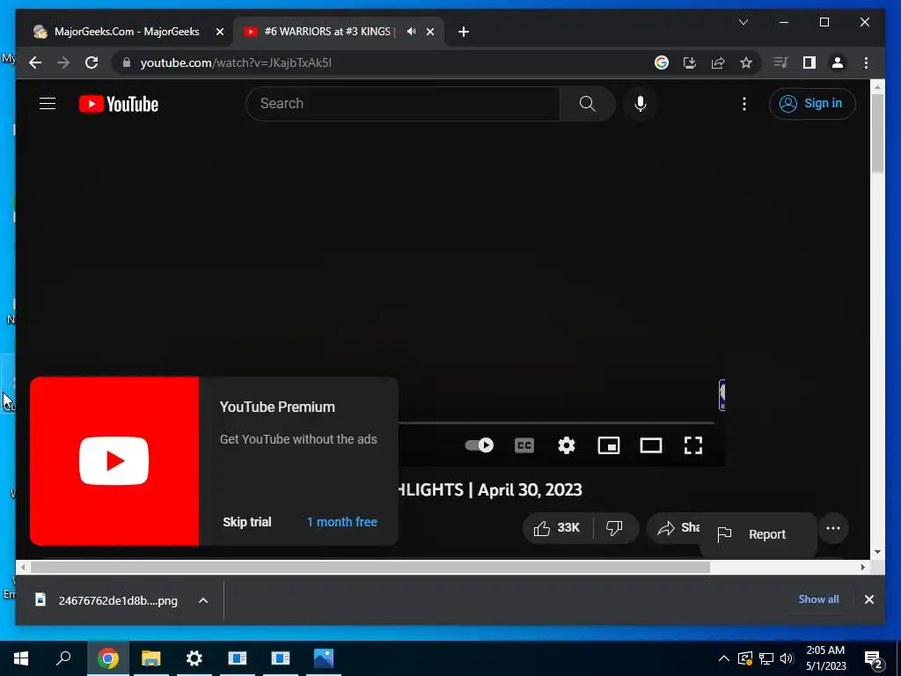Select the Warriors at Kings YouTube tab
Viewport: 901px width, 676px height.
(x=329, y=32)
